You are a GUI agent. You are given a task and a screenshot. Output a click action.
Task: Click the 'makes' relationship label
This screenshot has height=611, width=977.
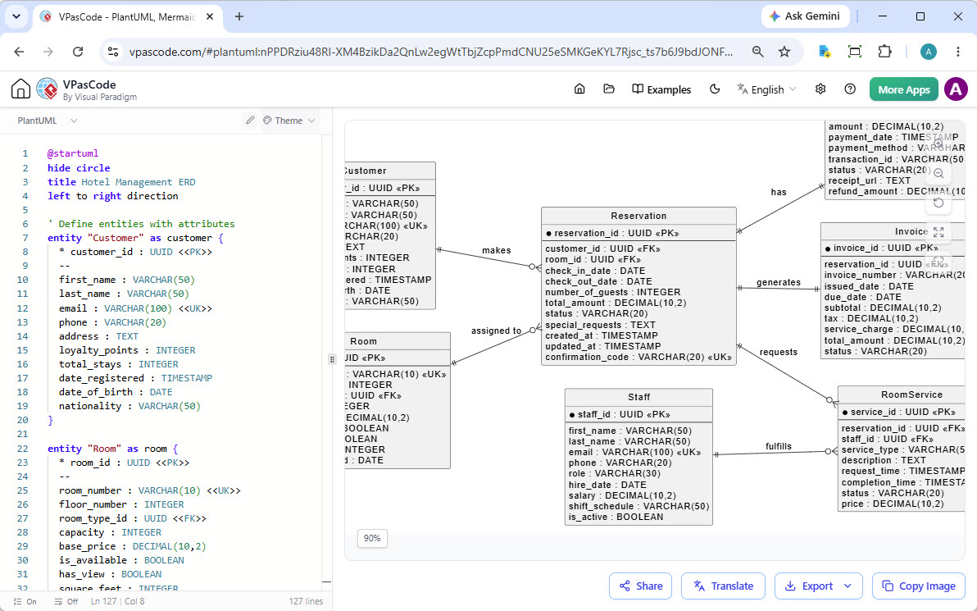pos(496,250)
